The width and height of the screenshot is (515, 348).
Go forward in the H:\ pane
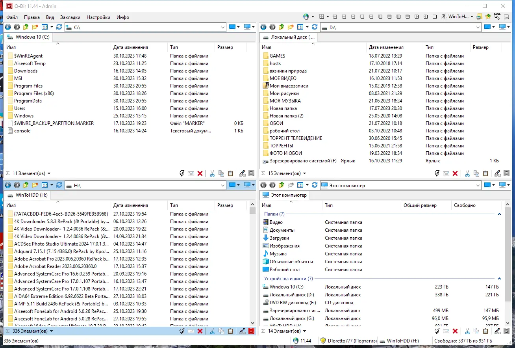click(x=17, y=185)
